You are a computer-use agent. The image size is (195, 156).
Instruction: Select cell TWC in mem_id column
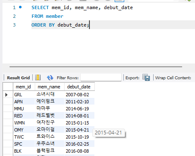pyautogui.click(x=24, y=137)
